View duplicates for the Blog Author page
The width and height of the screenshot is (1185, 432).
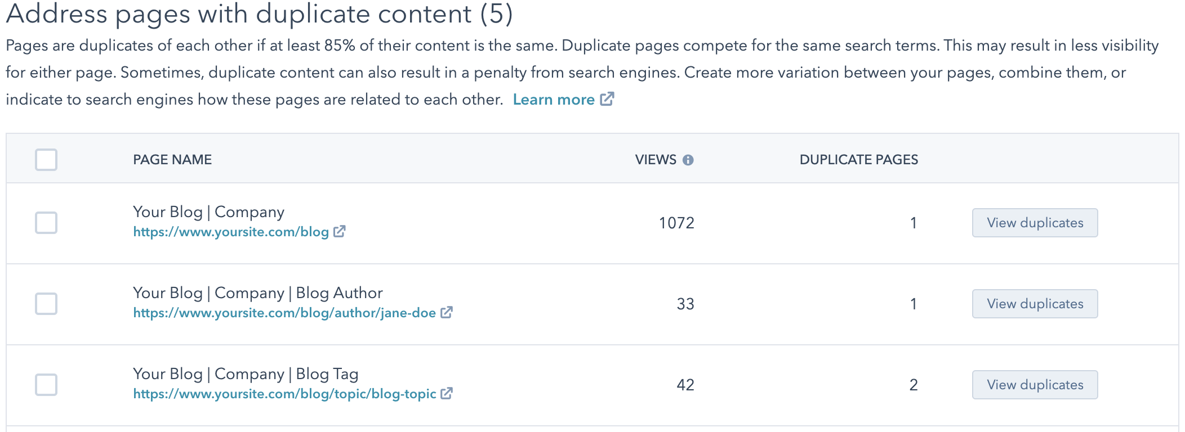[x=1035, y=304]
